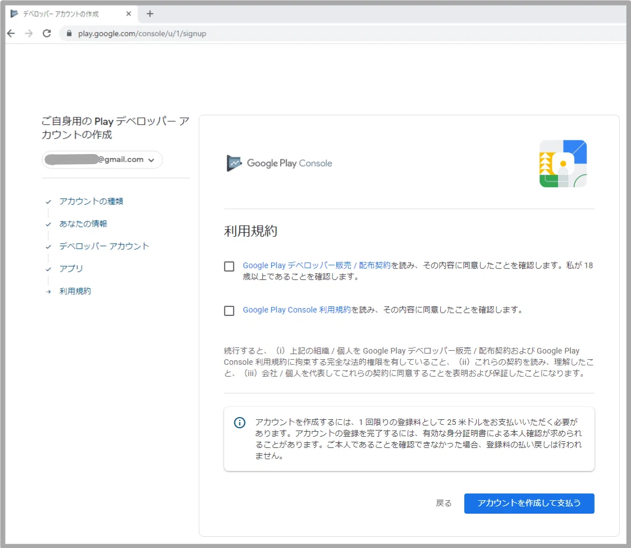Viewport: 631px width, 548px height.
Task: Reload the page with the refresh icon
Action: pos(47,34)
